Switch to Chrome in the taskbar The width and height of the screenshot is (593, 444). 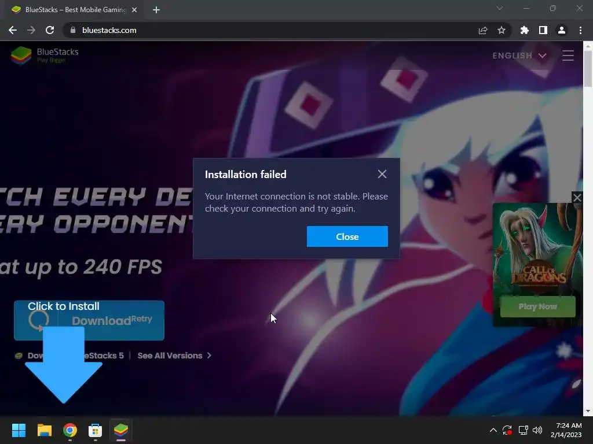point(70,430)
